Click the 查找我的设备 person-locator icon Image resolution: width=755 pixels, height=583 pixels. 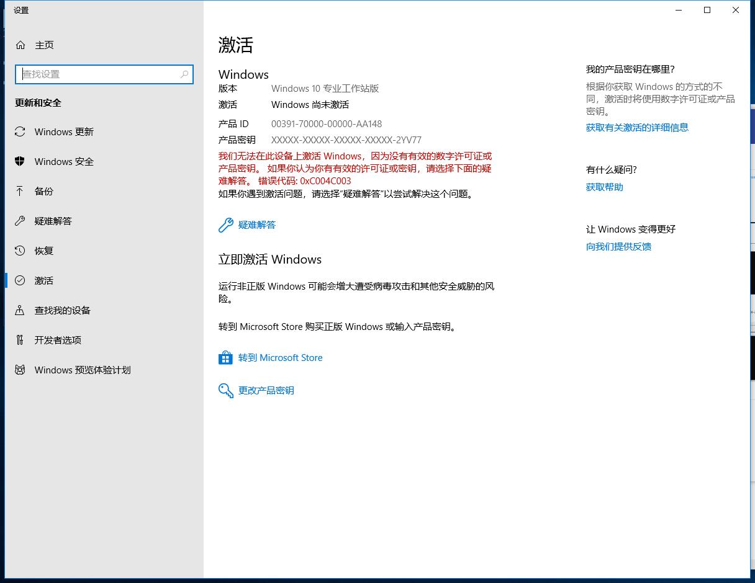20,310
